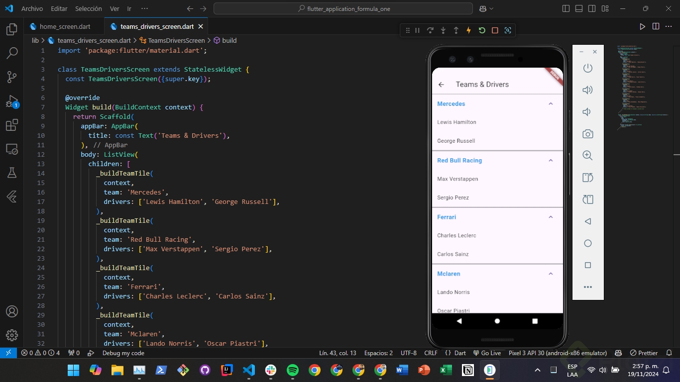This screenshot has height=382, width=680.
Task: Open Spotify from the taskbar
Action: [x=293, y=370]
